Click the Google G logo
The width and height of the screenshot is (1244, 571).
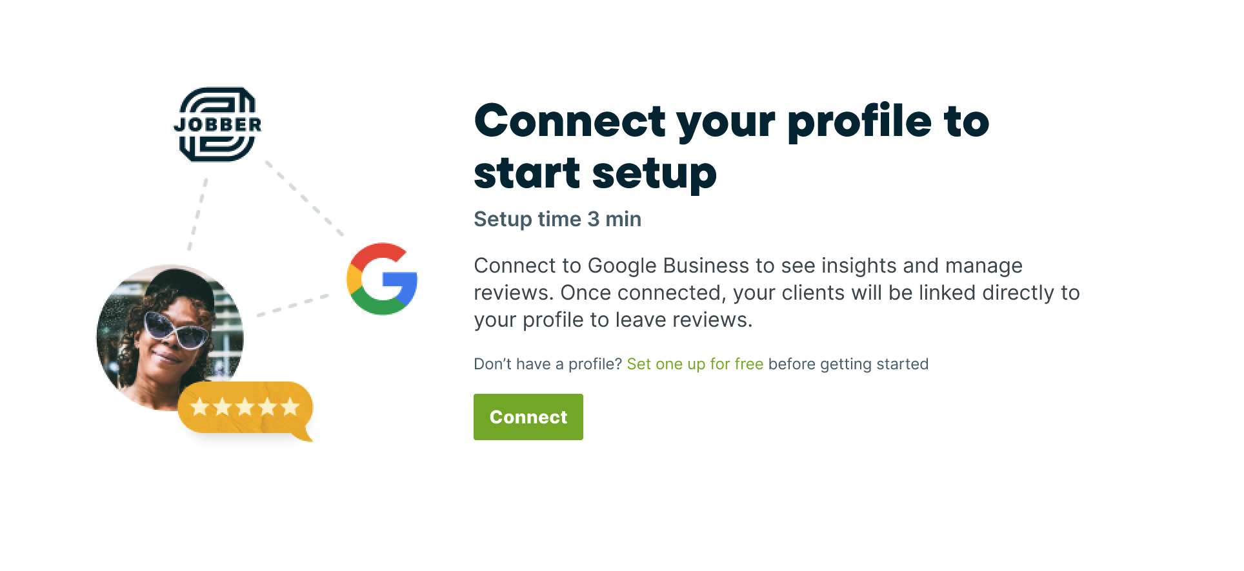click(x=382, y=279)
